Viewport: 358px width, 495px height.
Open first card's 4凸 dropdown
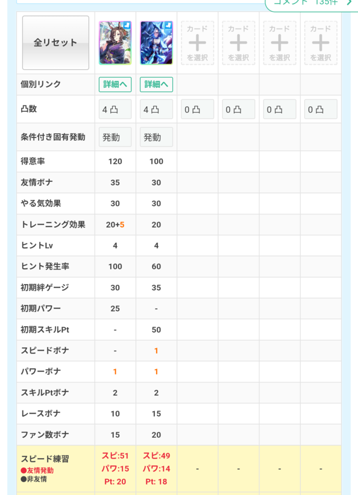tap(115, 110)
